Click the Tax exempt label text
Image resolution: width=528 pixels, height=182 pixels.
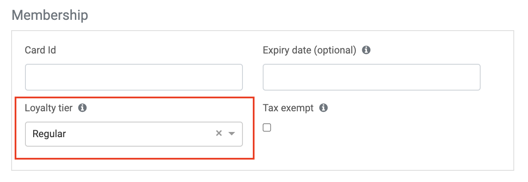(x=288, y=108)
